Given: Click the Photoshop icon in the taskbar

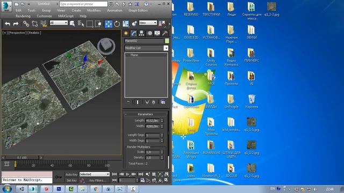Looking at the screenshot, I should click(59, 189).
